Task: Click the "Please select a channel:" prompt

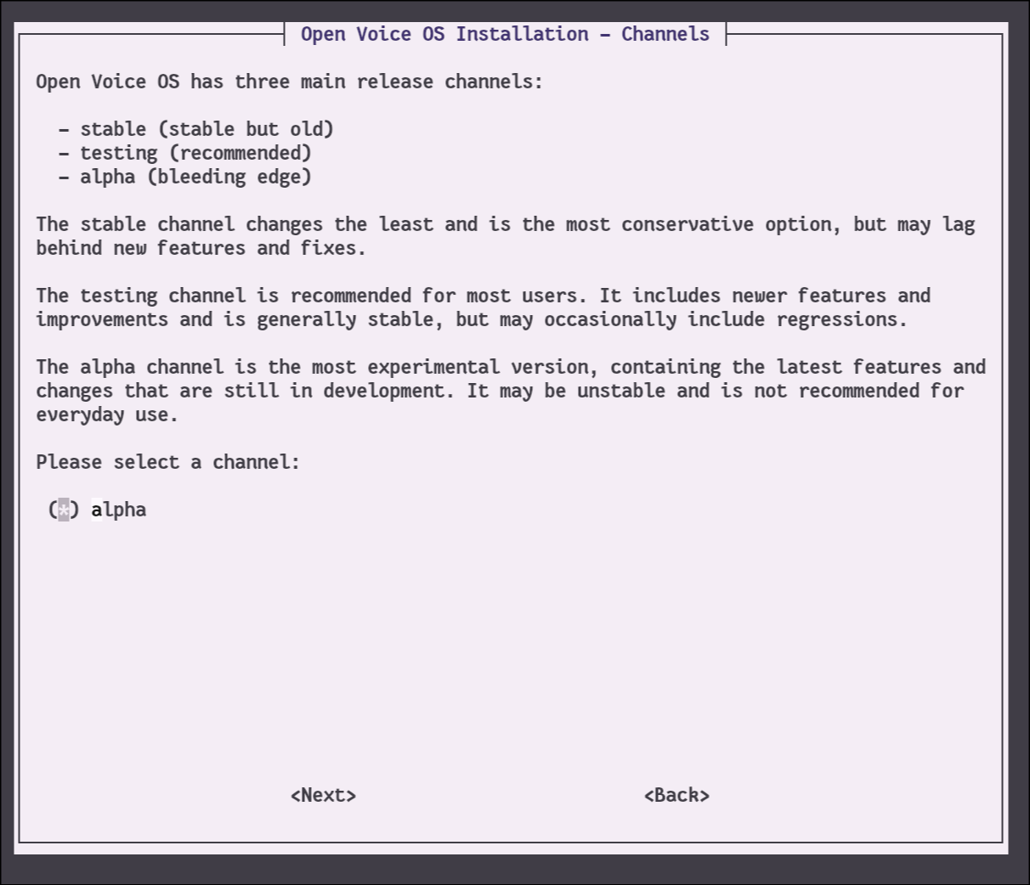Action: click(x=168, y=462)
